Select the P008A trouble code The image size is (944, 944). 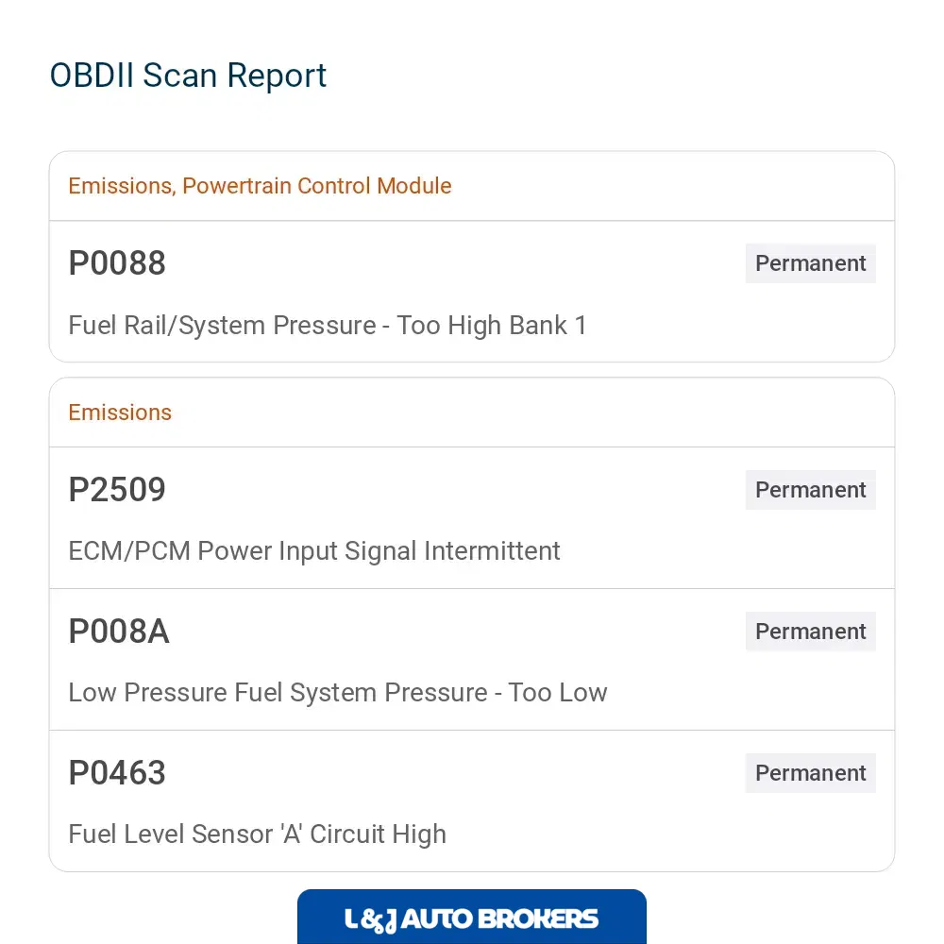[x=119, y=631]
